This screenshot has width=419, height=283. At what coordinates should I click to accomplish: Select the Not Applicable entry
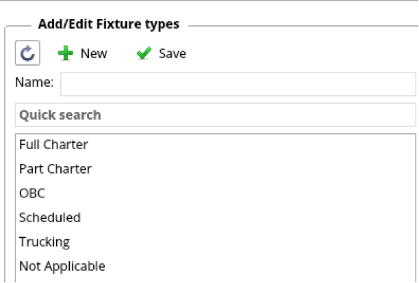62,266
